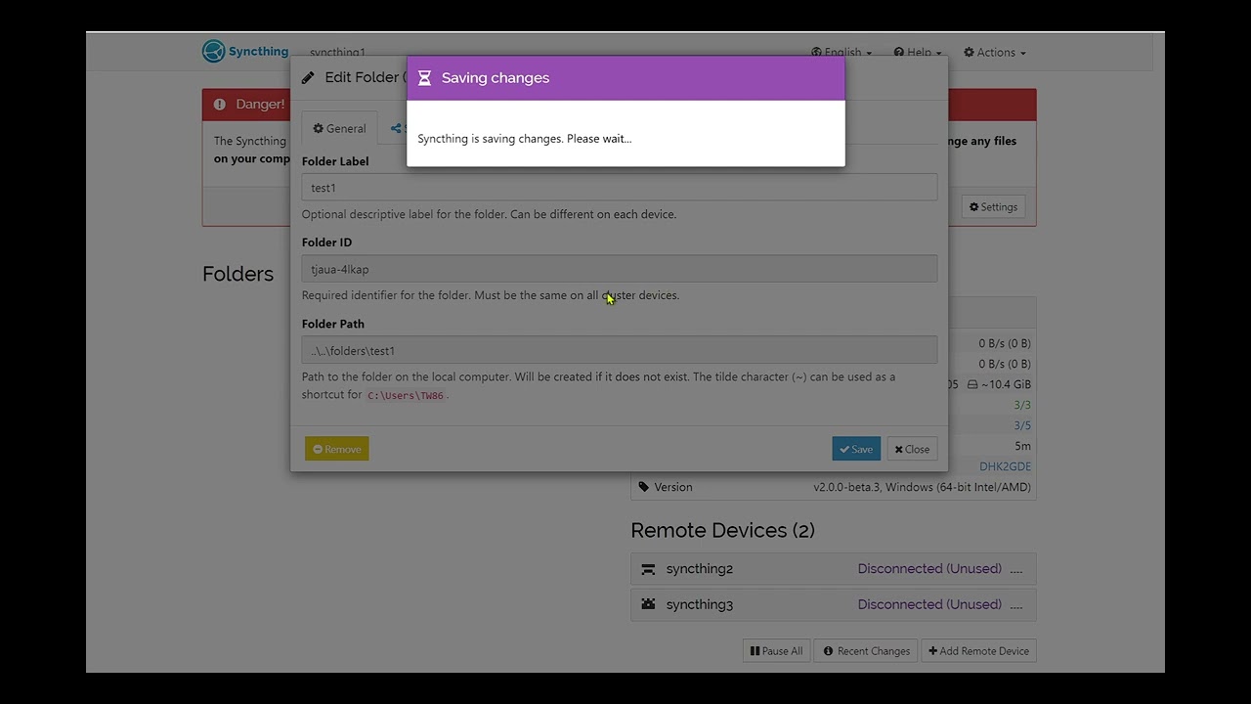Expand the syncthing3 remote device row

pos(834,604)
